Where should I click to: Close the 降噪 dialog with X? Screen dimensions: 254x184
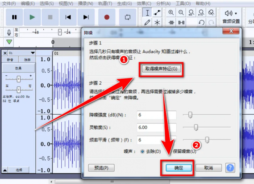point(231,31)
